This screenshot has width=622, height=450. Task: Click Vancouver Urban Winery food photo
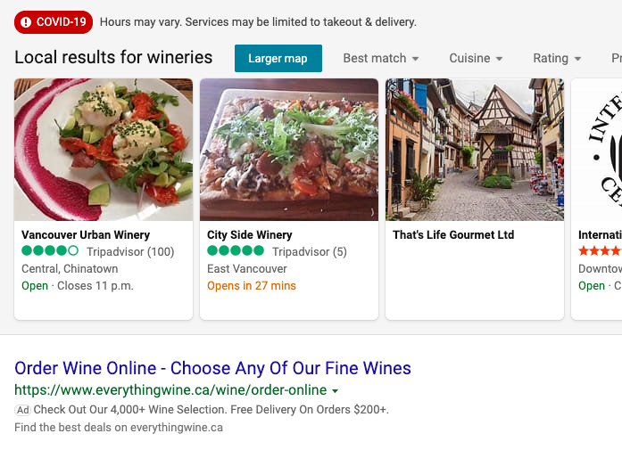coord(104,150)
